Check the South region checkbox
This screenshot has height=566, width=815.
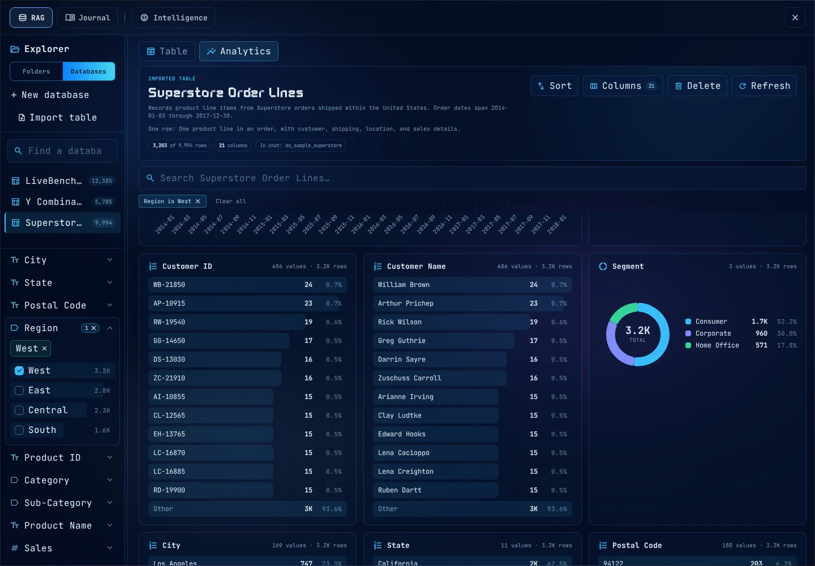click(19, 430)
